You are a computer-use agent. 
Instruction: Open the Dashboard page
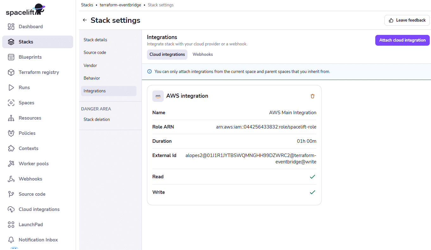point(38,27)
